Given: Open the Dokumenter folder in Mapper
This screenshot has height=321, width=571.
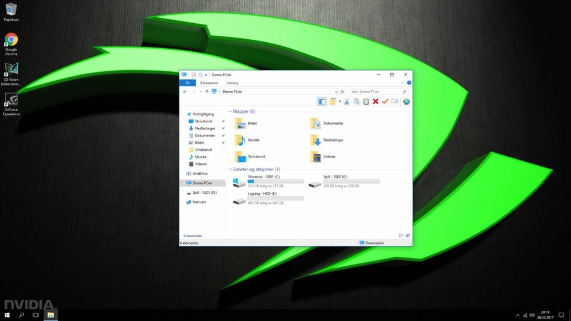Looking at the screenshot, I should (327, 124).
